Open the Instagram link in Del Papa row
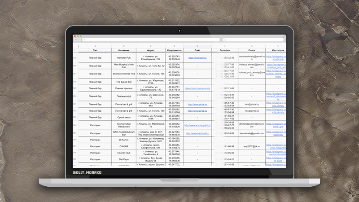 [x=276, y=159]
